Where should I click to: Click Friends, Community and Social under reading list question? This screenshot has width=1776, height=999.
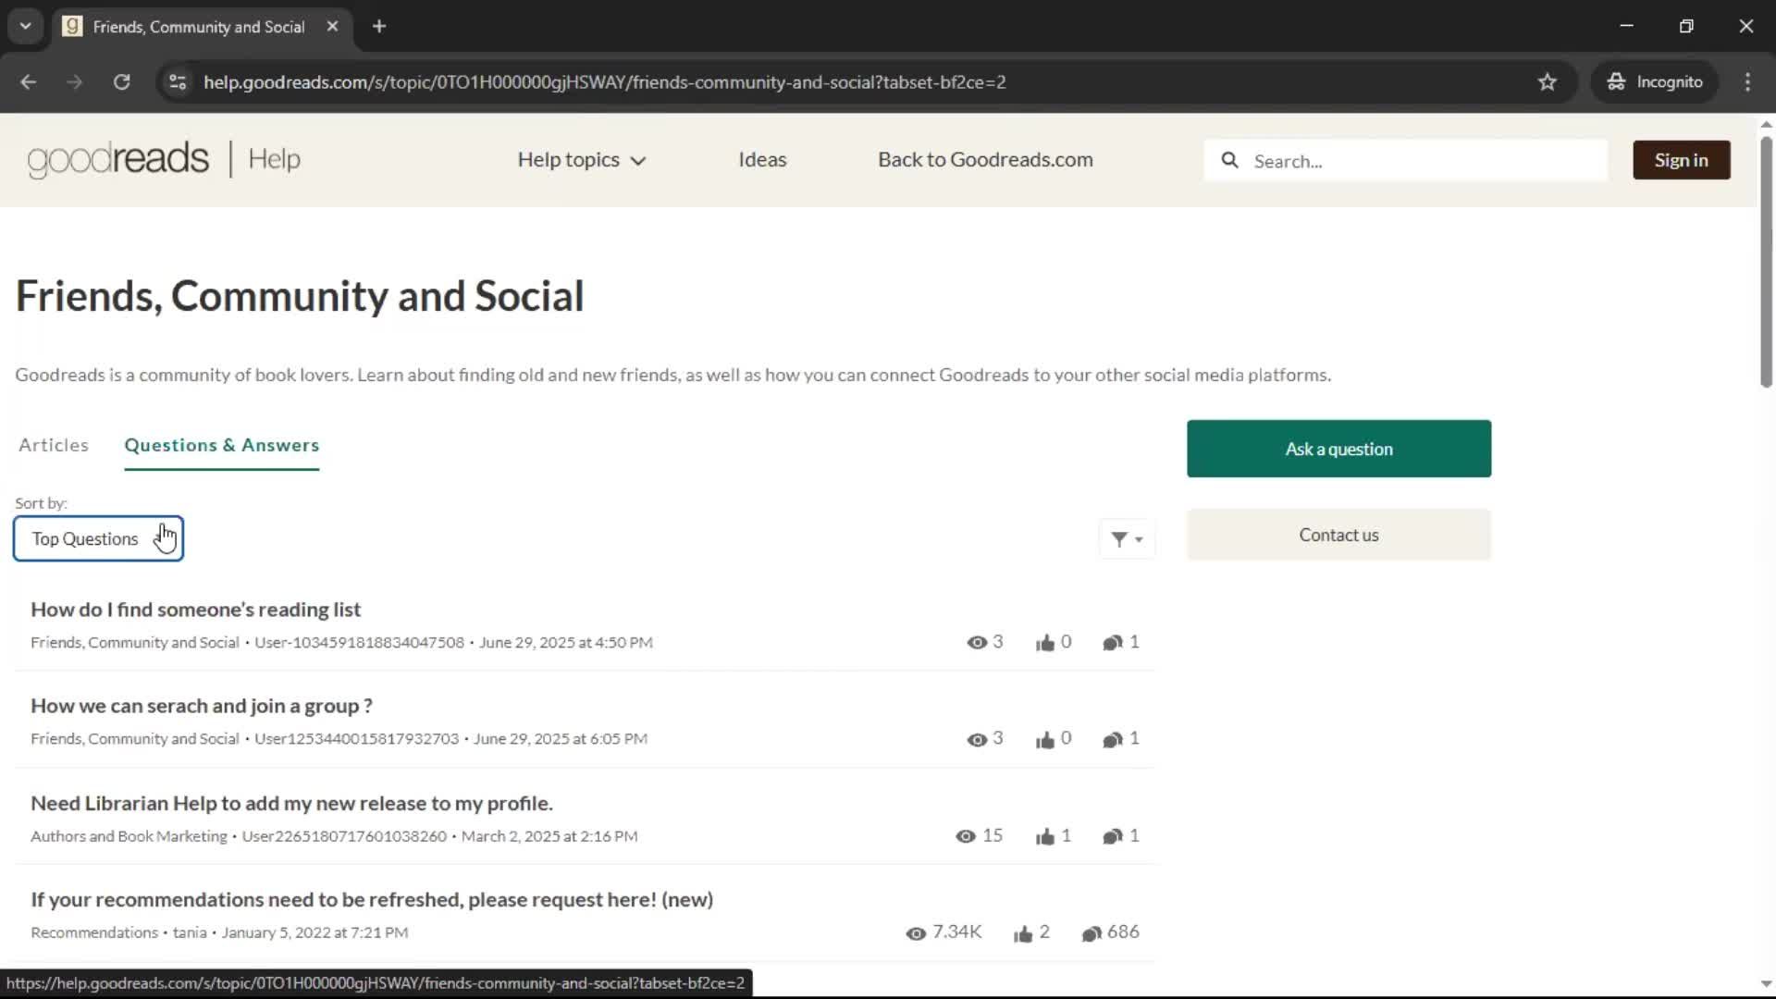(x=135, y=643)
